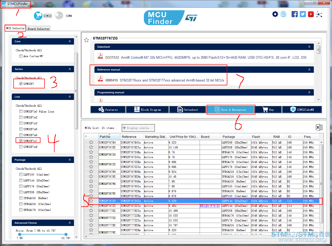Enable the STM32F7x9 line checkbox
The image size is (332, 246).
21,147
